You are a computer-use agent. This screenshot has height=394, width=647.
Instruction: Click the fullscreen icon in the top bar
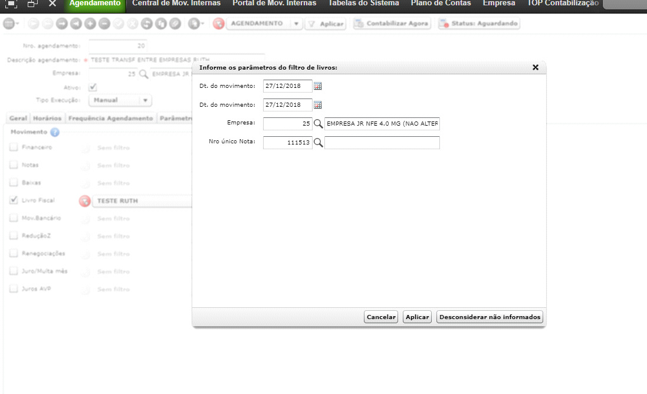[11, 4]
